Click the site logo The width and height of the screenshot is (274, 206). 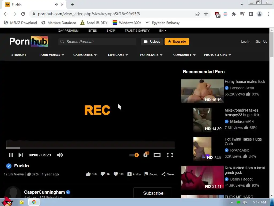coord(29,42)
